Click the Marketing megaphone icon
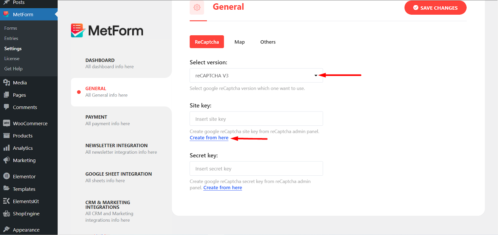Viewport: 498px width, 235px height. [x=7, y=160]
